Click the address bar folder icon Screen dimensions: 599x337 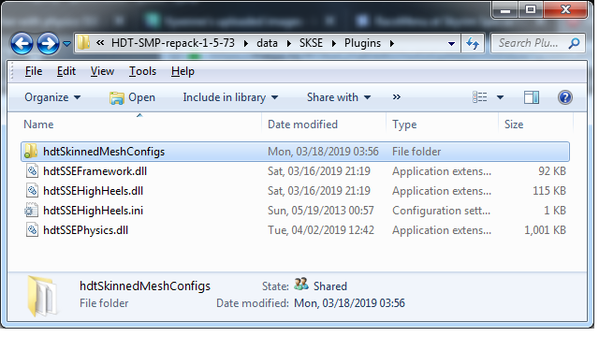point(83,43)
